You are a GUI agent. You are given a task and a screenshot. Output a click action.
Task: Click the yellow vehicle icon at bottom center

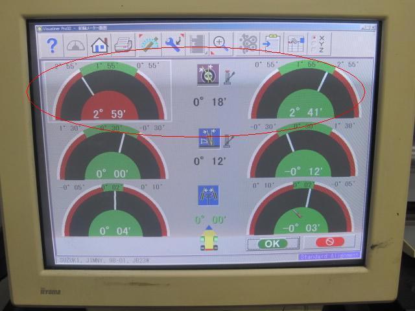pyautogui.click(x=207, y=240)
